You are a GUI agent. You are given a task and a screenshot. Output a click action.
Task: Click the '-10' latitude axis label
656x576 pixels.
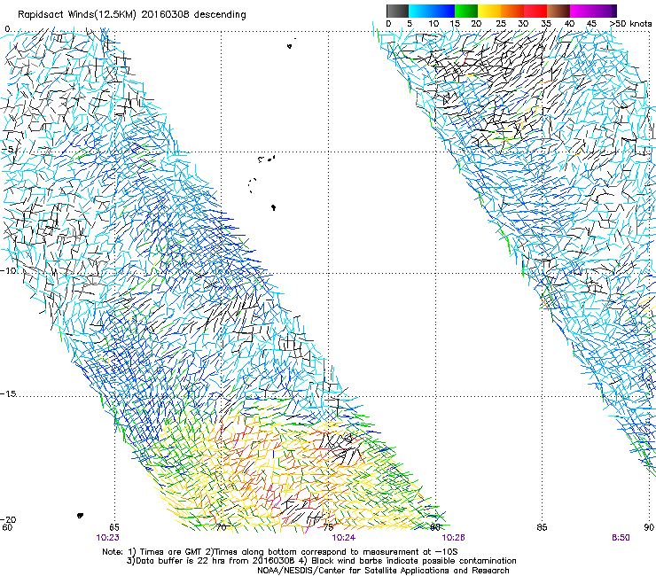(8, 270)
